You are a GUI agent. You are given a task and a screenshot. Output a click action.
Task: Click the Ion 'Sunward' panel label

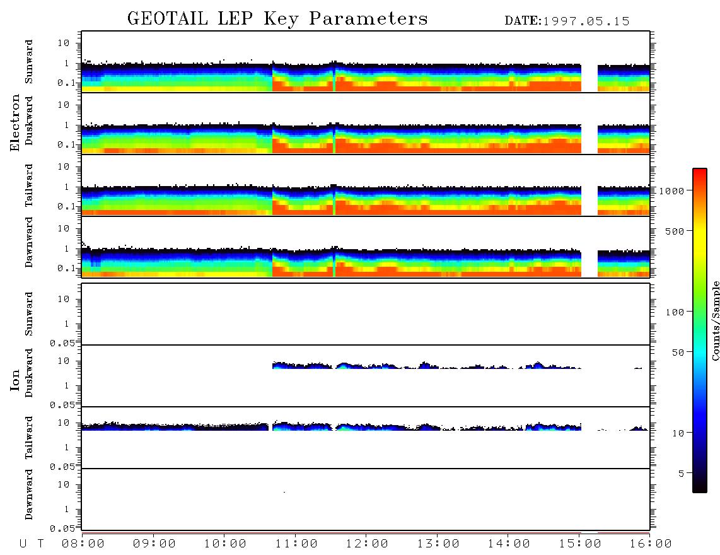click(x=29, y=313)
